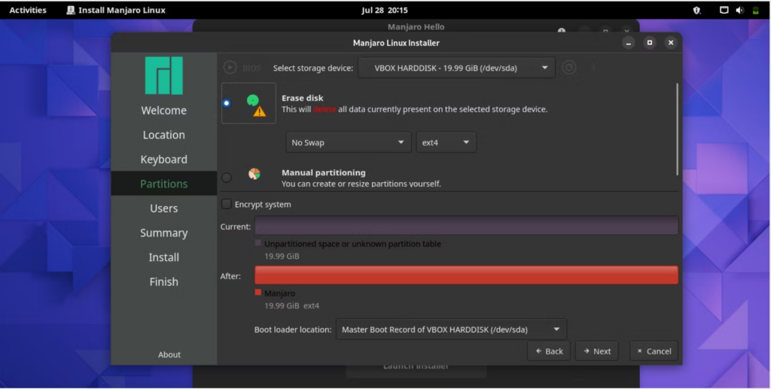Open the Boot loader location dropdown
Image resolution: width=771 pixels, height=389 pixels.
[452, 330]
